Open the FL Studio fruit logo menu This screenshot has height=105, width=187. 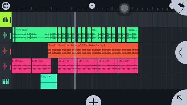[x=181, y=7]
